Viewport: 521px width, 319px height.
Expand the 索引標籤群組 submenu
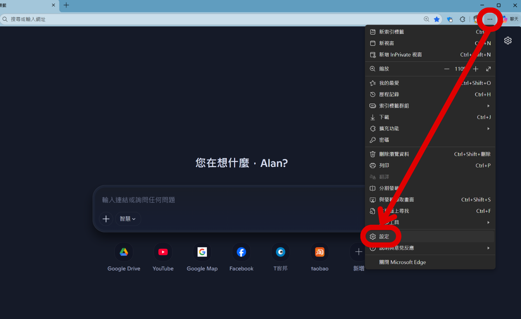[488, 105]
